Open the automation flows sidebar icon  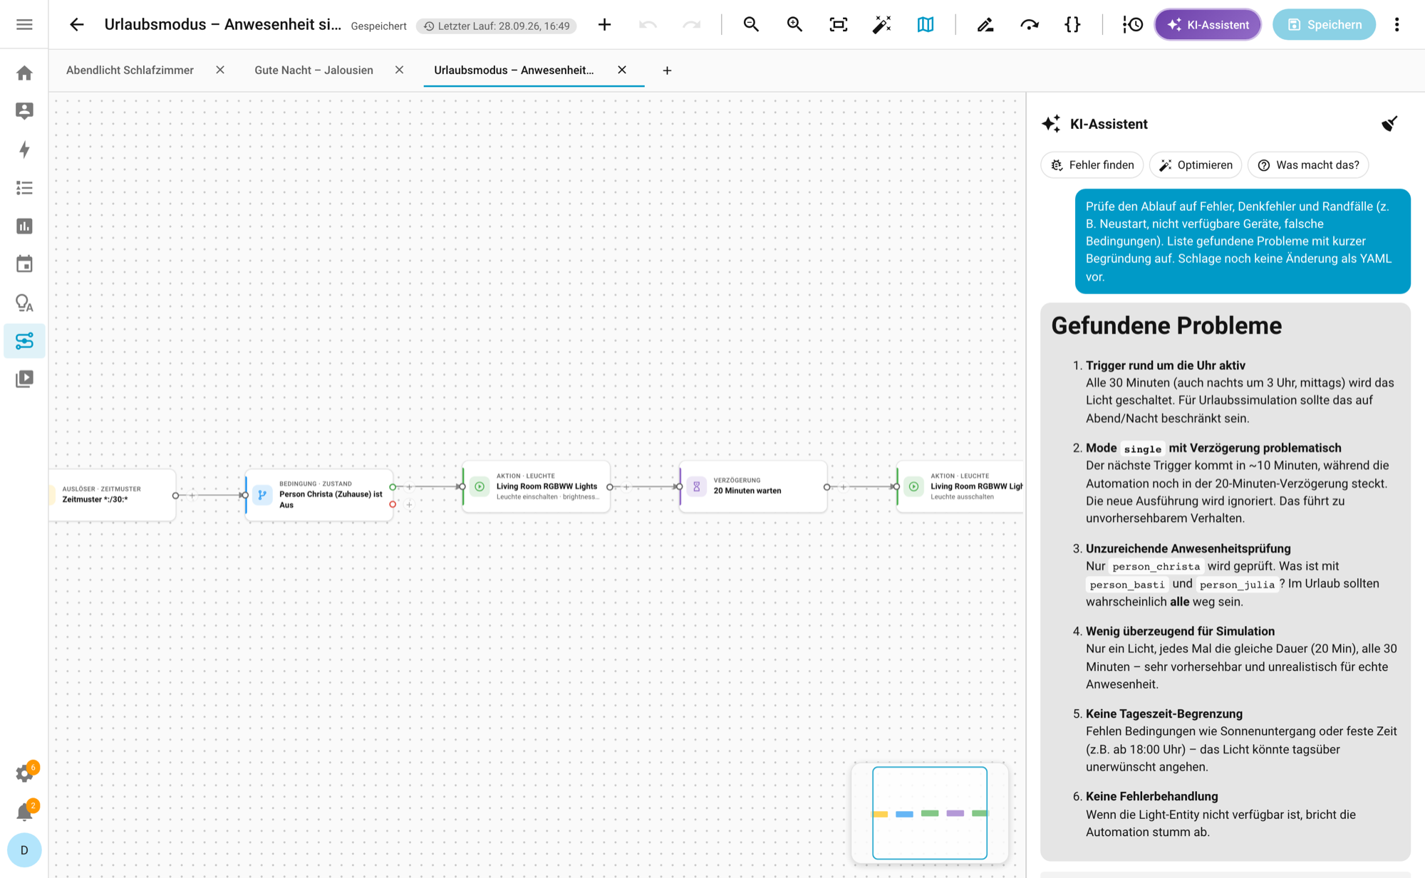pos(24,341)
